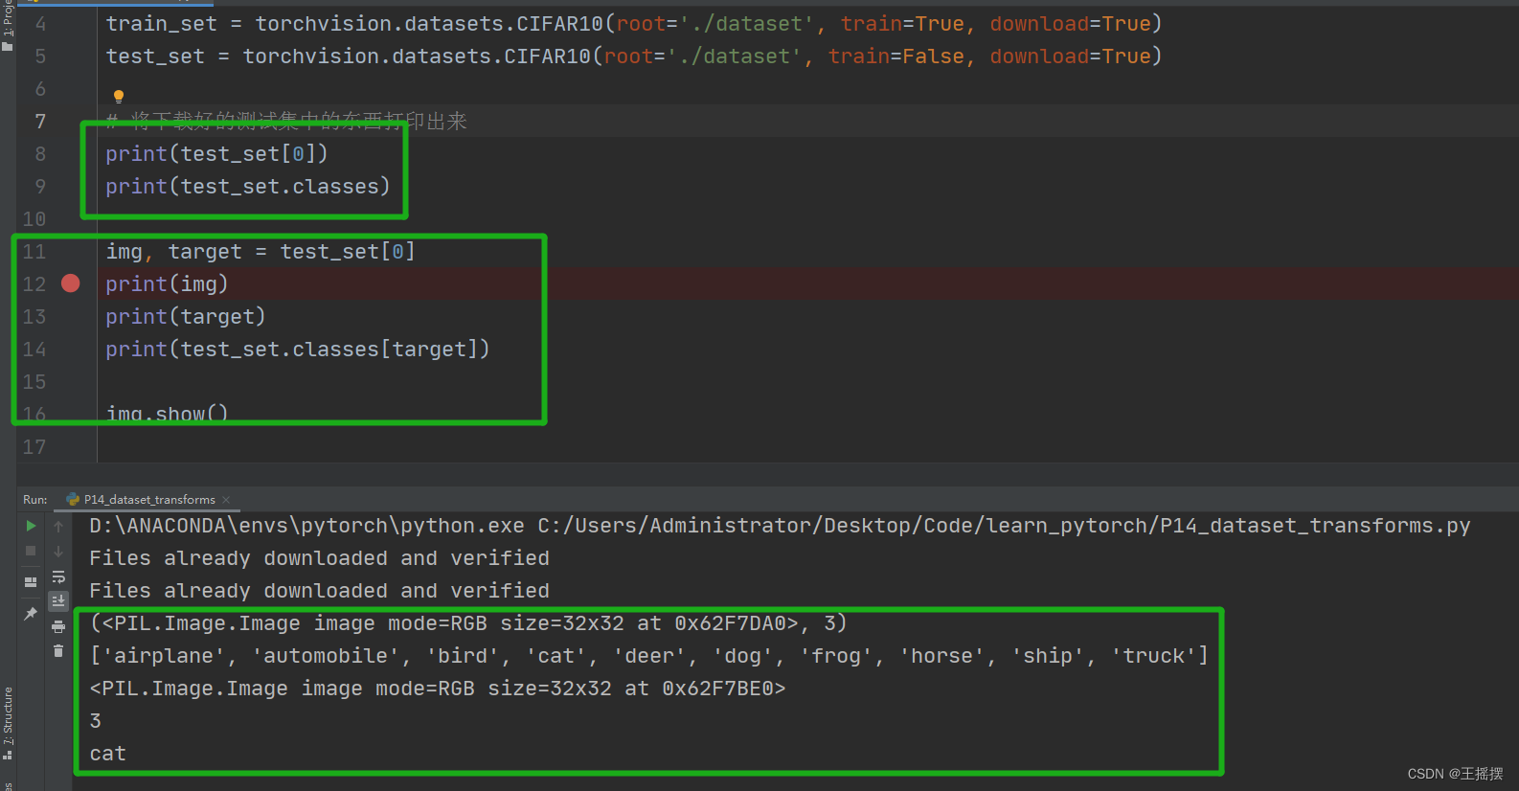Click the print(img) line of code
The height and width of the screenshot is (791, 1519).
167,283
